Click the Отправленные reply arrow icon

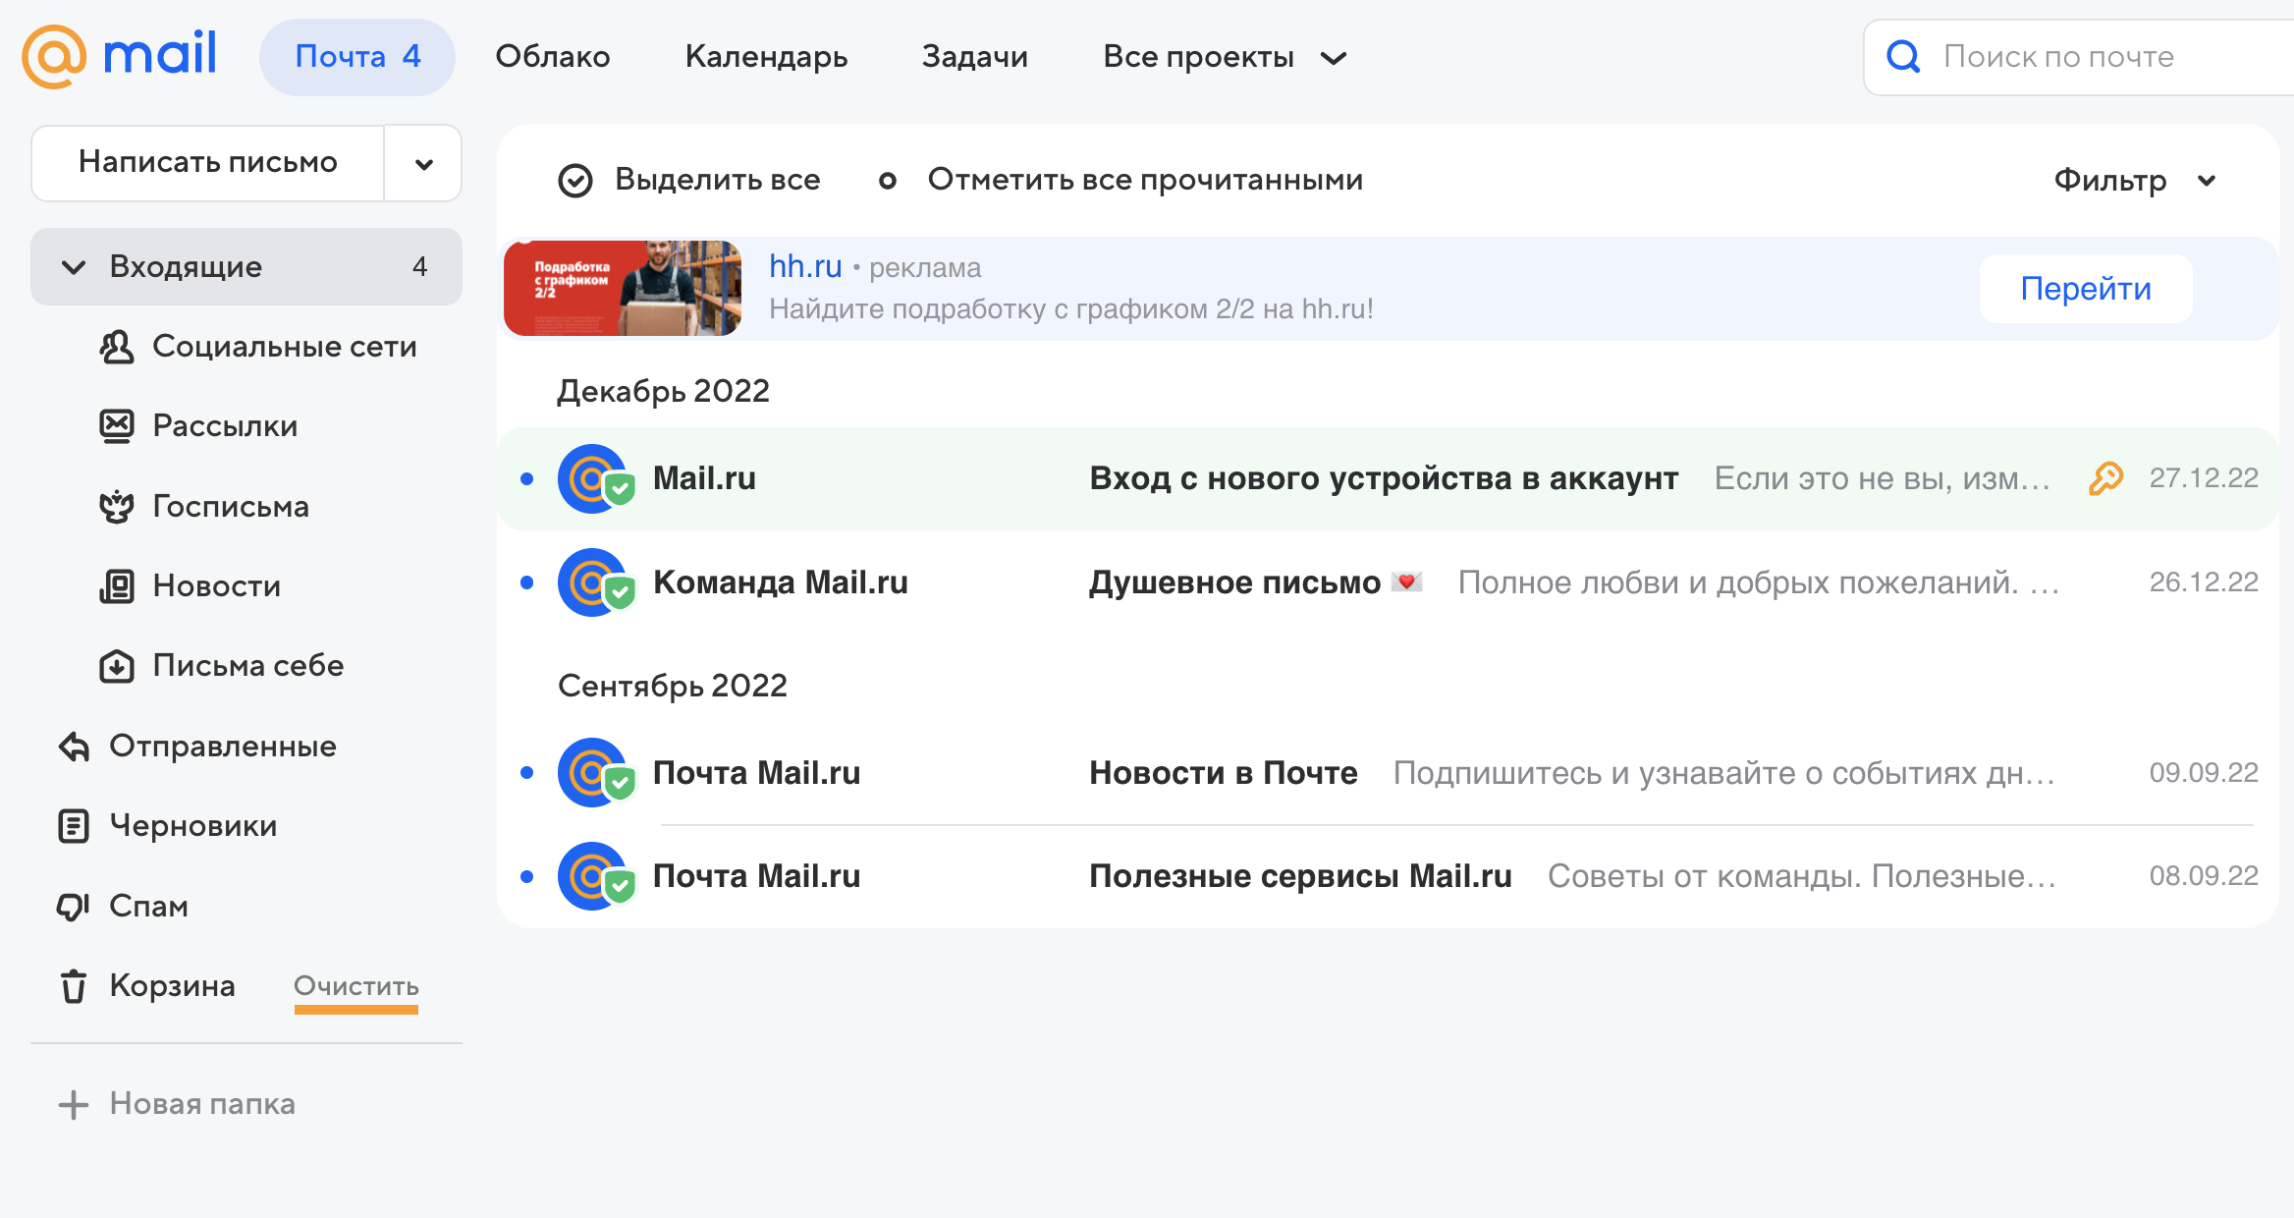[74, 747]
